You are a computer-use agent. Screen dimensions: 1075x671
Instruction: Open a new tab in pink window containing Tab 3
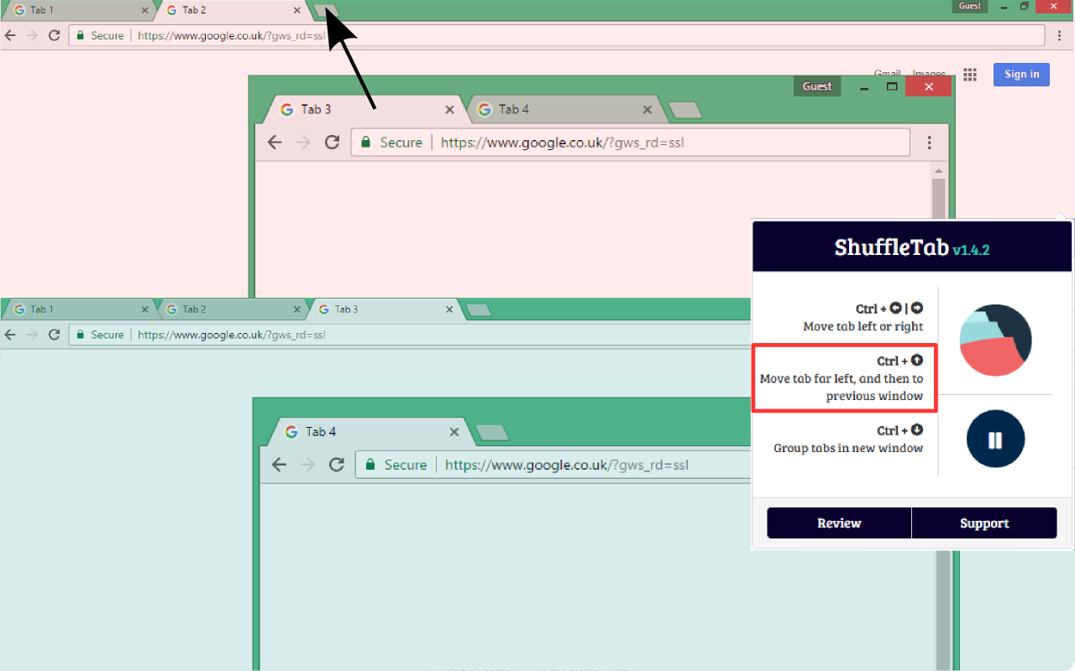pos(685,110)
